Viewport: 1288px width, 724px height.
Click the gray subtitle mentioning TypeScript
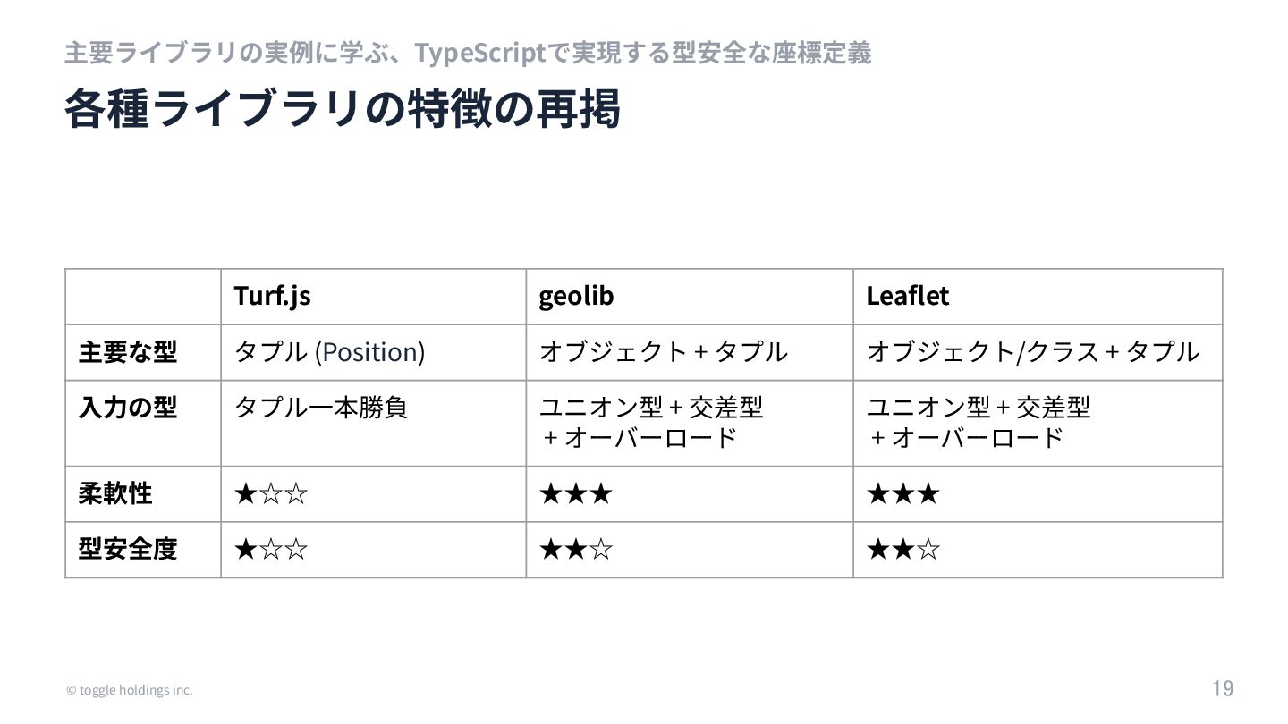[467, 54]
